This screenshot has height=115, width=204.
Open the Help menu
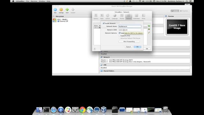[48, 1]
